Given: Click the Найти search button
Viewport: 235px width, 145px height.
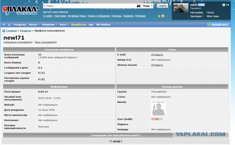Looking at the screenshot, I should click(x=163, y=6).
